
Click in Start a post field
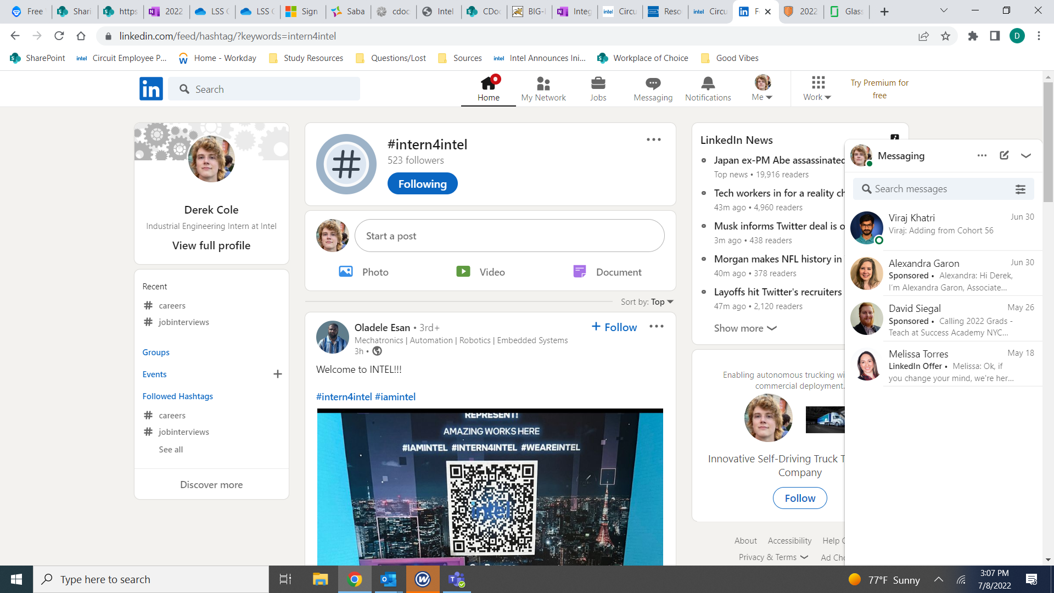(509, 236)
